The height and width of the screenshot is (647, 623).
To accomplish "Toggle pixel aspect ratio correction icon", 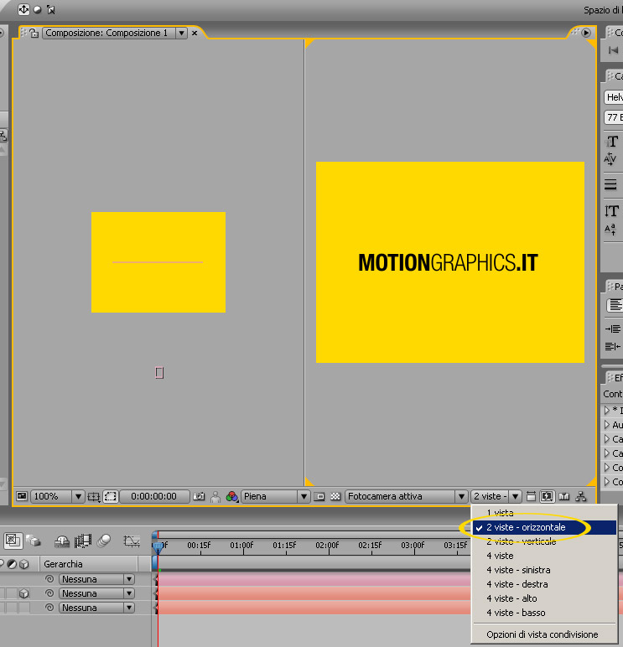I will coord(532,496).
